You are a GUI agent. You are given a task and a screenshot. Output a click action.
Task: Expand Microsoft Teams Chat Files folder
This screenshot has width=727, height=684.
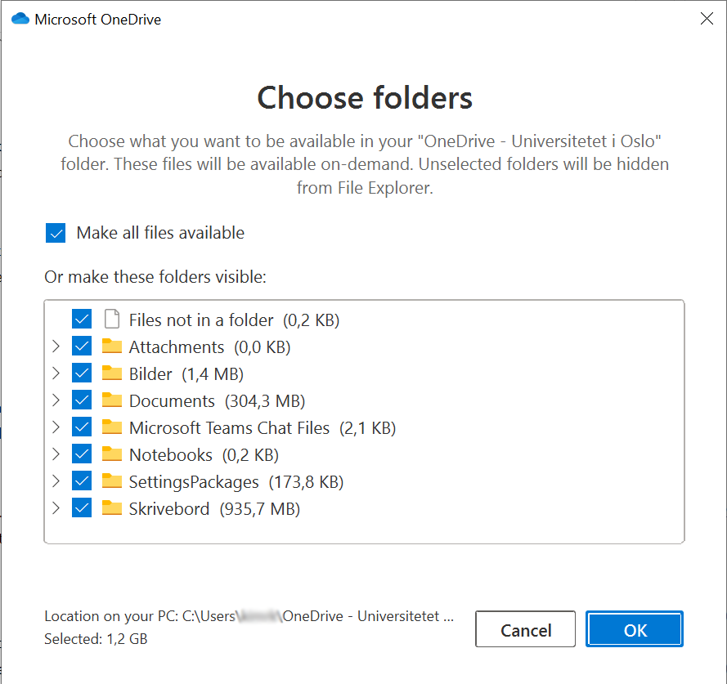click(56, 427)
